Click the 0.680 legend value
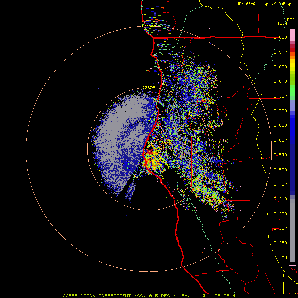Screen dimensions: 298x298 (280, 125)
